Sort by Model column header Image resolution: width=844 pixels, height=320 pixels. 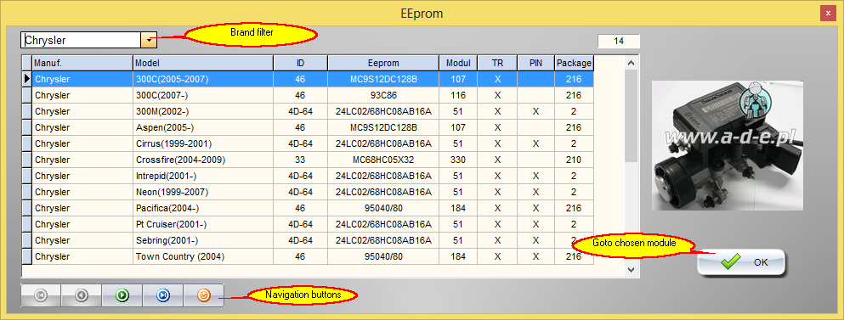pos(203,63)
